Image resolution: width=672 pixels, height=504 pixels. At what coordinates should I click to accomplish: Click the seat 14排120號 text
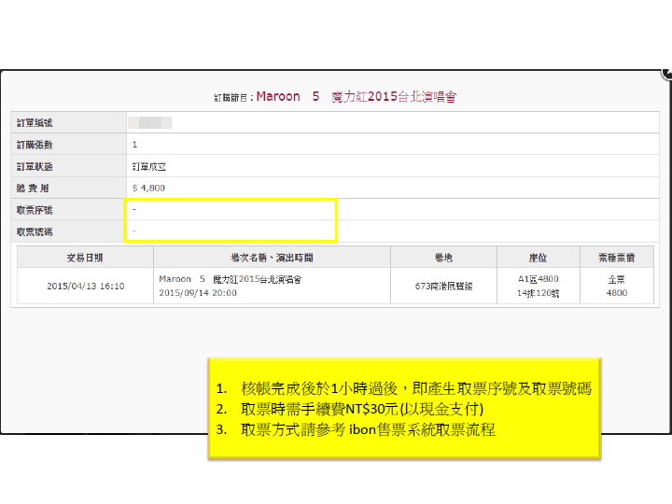(x=539, y=293)
